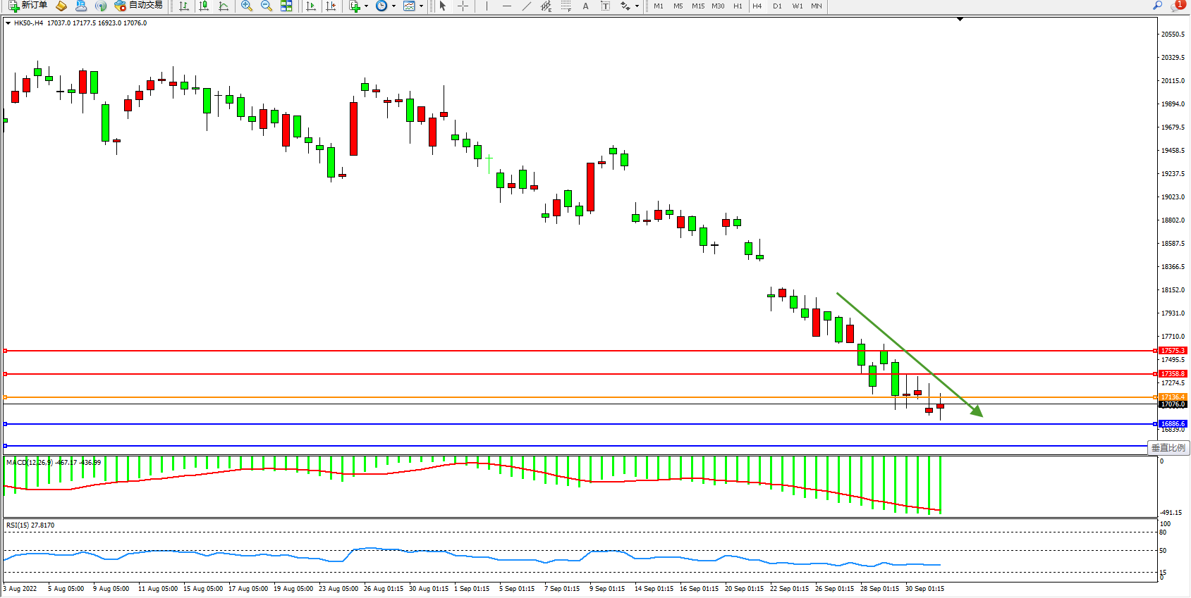Click the chart shift triangle marker on top
The height and width of the screenshot is (598, 1191).
960,19
